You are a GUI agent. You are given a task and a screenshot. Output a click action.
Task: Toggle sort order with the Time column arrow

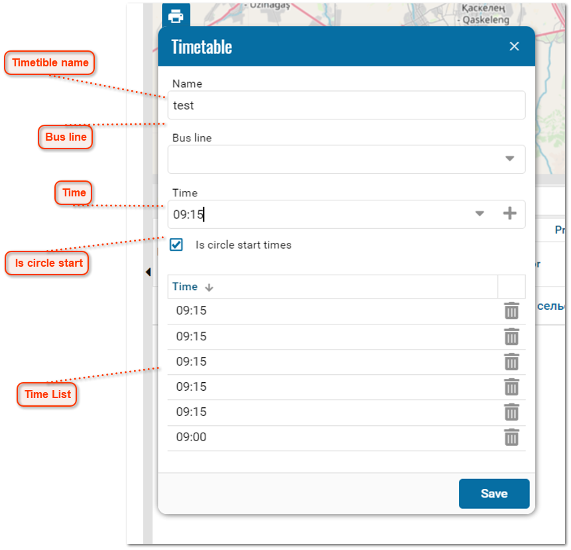[x=209, y=287]
